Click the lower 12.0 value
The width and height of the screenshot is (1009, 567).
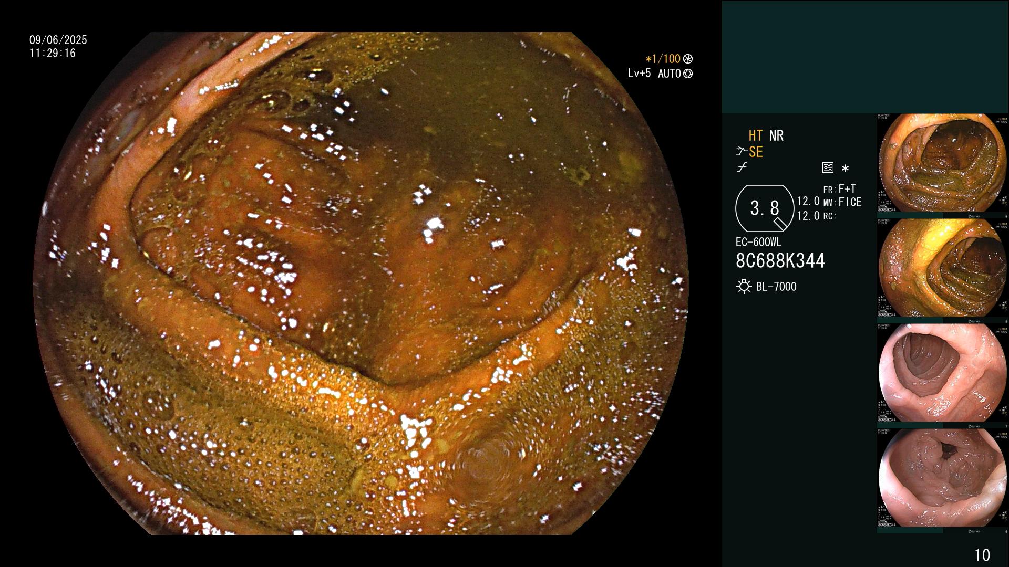808,216
